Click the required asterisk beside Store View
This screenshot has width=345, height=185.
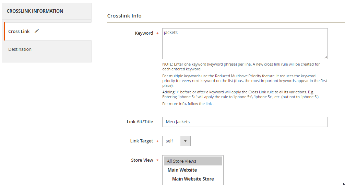(x=157, y=161)
